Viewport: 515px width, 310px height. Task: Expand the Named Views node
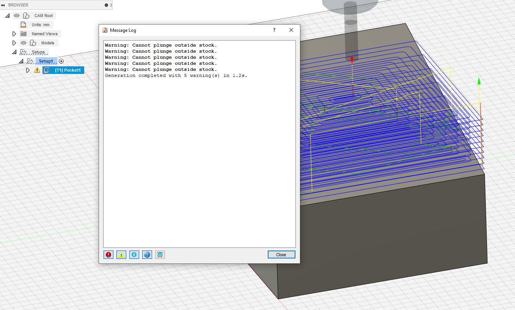coord(14,34)
